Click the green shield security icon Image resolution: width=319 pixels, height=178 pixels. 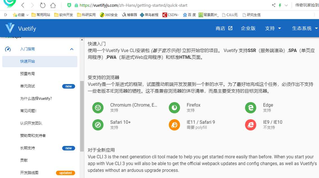point(69,5)
